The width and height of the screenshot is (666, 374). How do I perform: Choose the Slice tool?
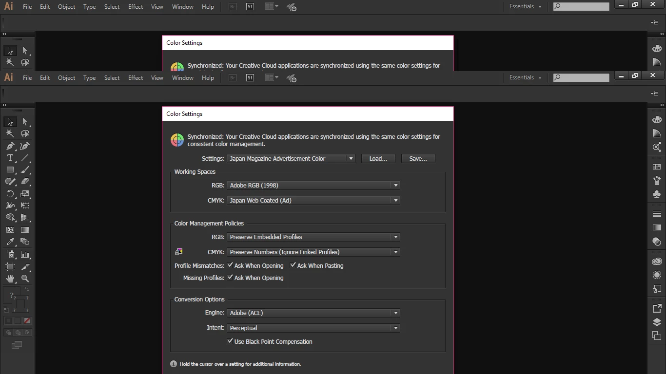coord(25,267)
